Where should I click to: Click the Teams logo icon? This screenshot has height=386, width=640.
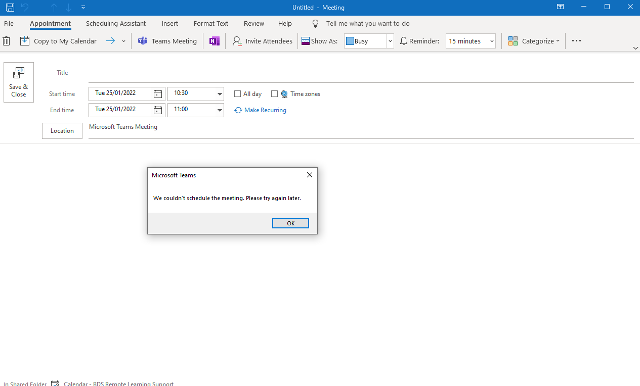pyautogui.click(x=143, y=41)
